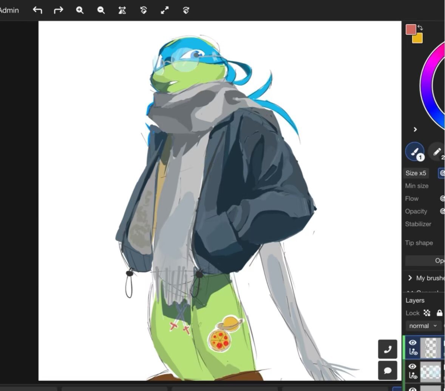
Task: Undo the last stroke with the back arrow
Action: tap(37, 10)
